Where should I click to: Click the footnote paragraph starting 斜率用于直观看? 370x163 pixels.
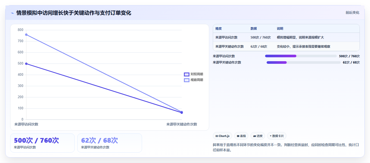[286, 147]
